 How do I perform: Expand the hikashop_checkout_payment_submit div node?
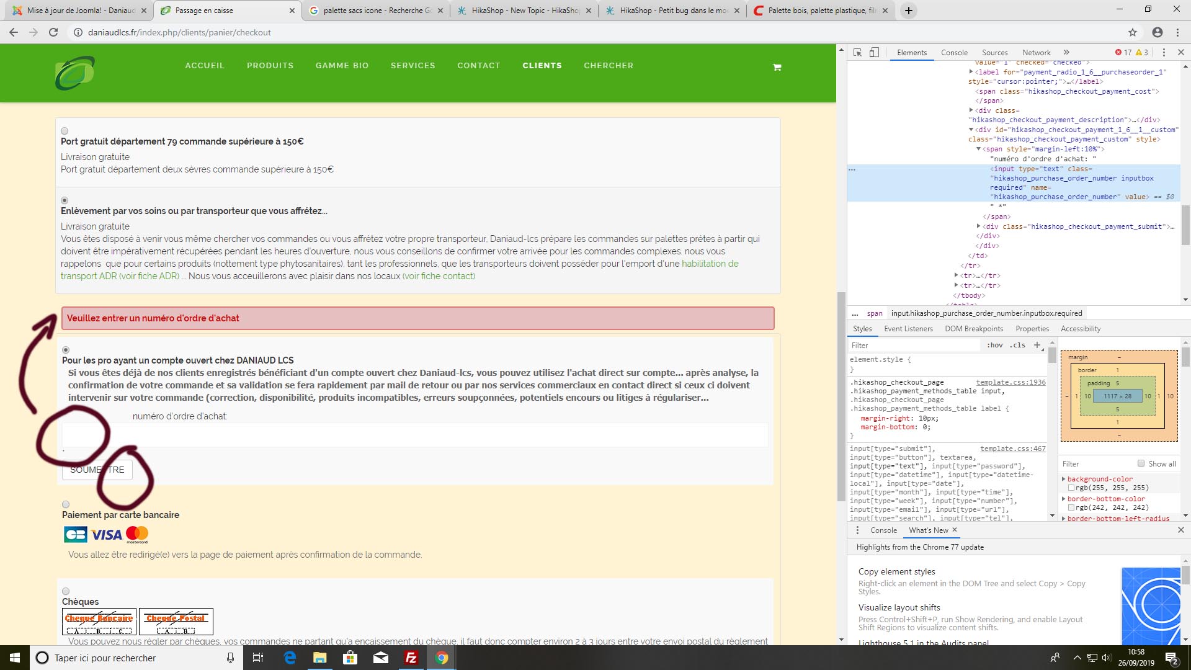click(979, 226)
